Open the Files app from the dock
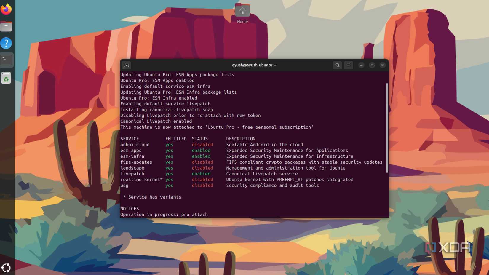 [7, 26]
